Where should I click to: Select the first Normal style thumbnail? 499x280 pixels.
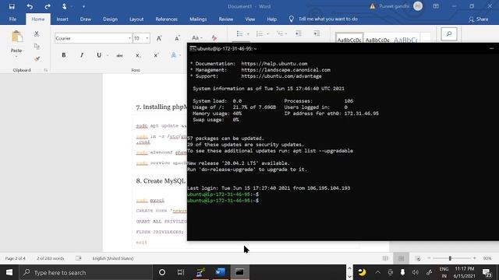(349, 39)
